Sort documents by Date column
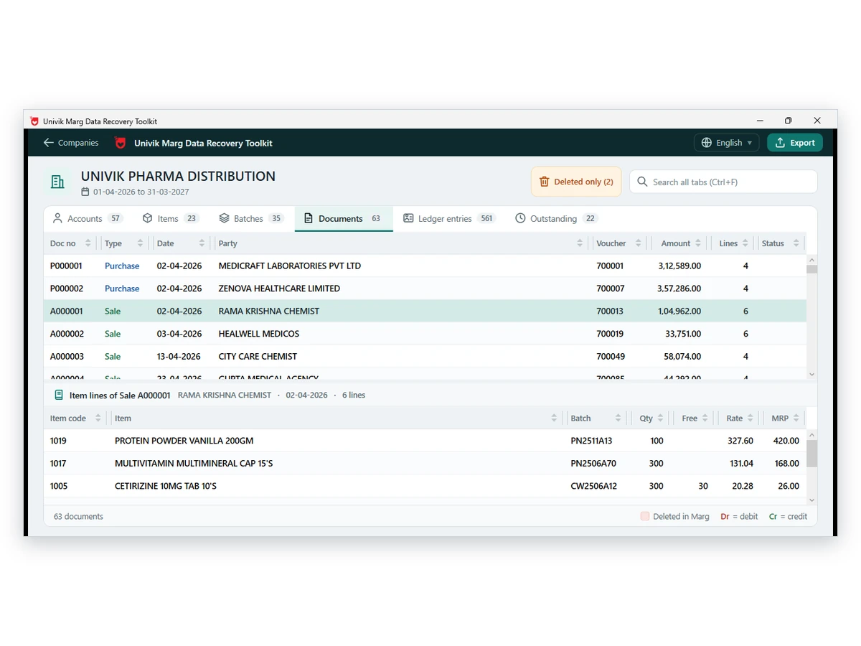The image size is (861, 646). pyautogui.click(x=182, y=243)
